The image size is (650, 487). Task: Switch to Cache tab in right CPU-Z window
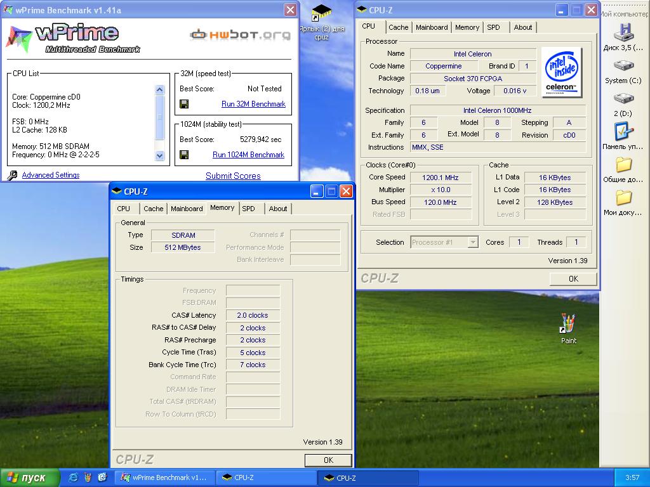pos(399,27)
